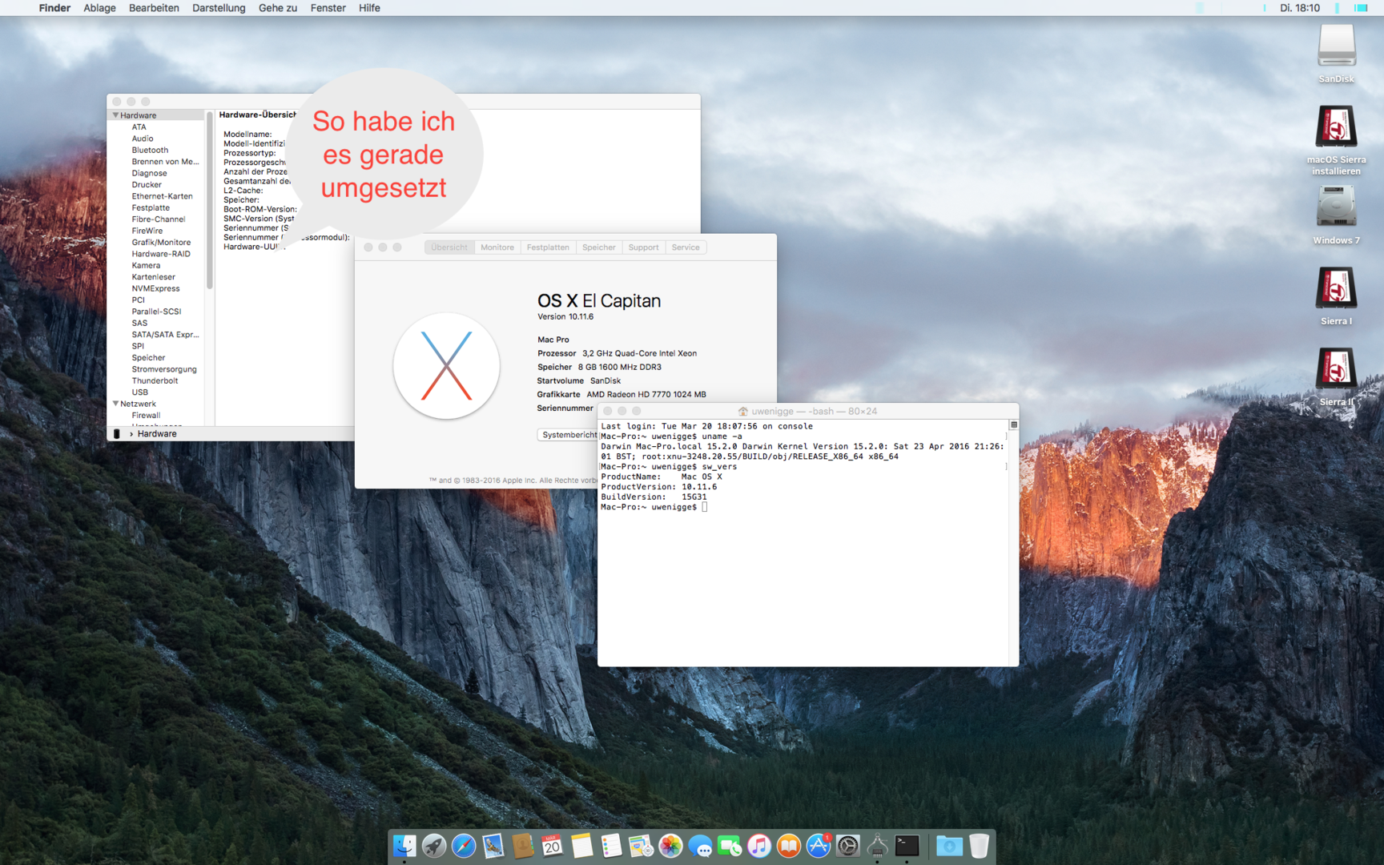Click the System Information sidebar scrollbar
Image resolution: width=1384 pixels, height=865 pixels.
209,200
